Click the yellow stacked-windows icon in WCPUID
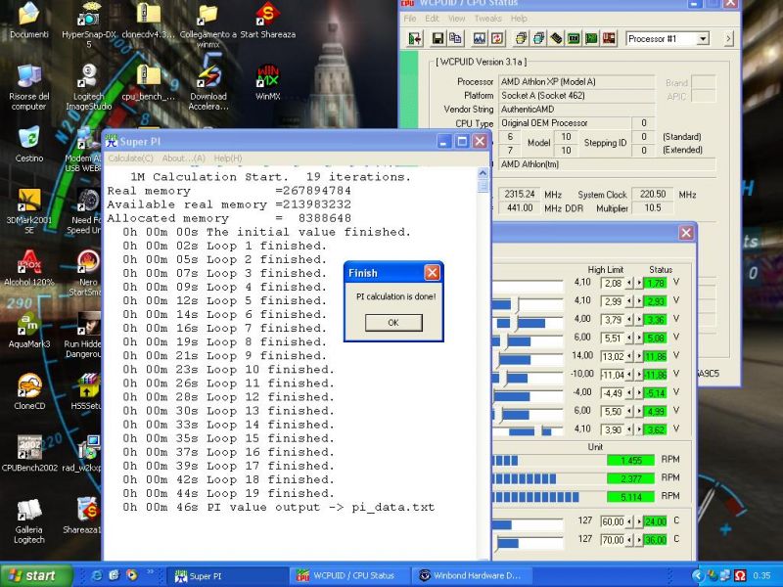Screen dimensions: 783x587 click(x=522, y=38)
